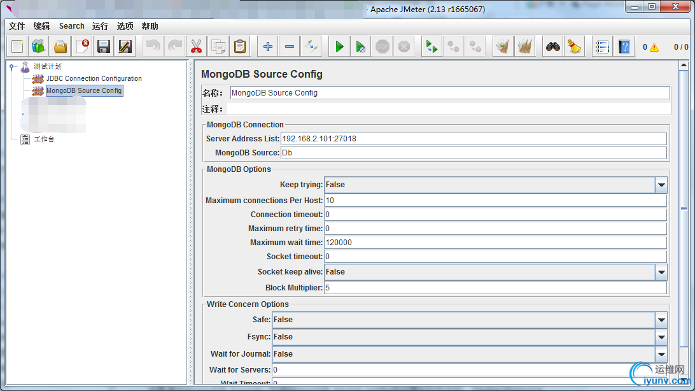Click the Clear All brooms icon

[x=525, y=46]
